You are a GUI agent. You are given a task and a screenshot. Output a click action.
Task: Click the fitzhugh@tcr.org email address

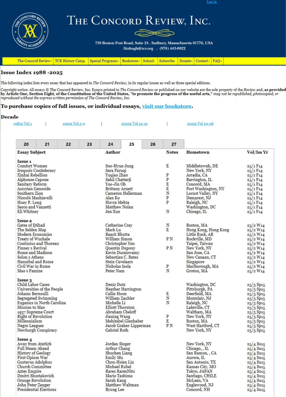138,48
